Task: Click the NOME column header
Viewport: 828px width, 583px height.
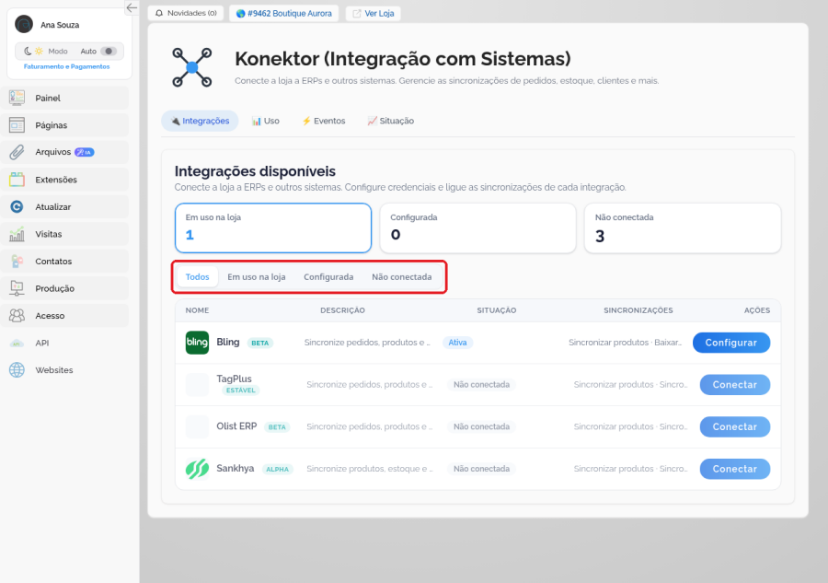Action: [x=197, y=310]
